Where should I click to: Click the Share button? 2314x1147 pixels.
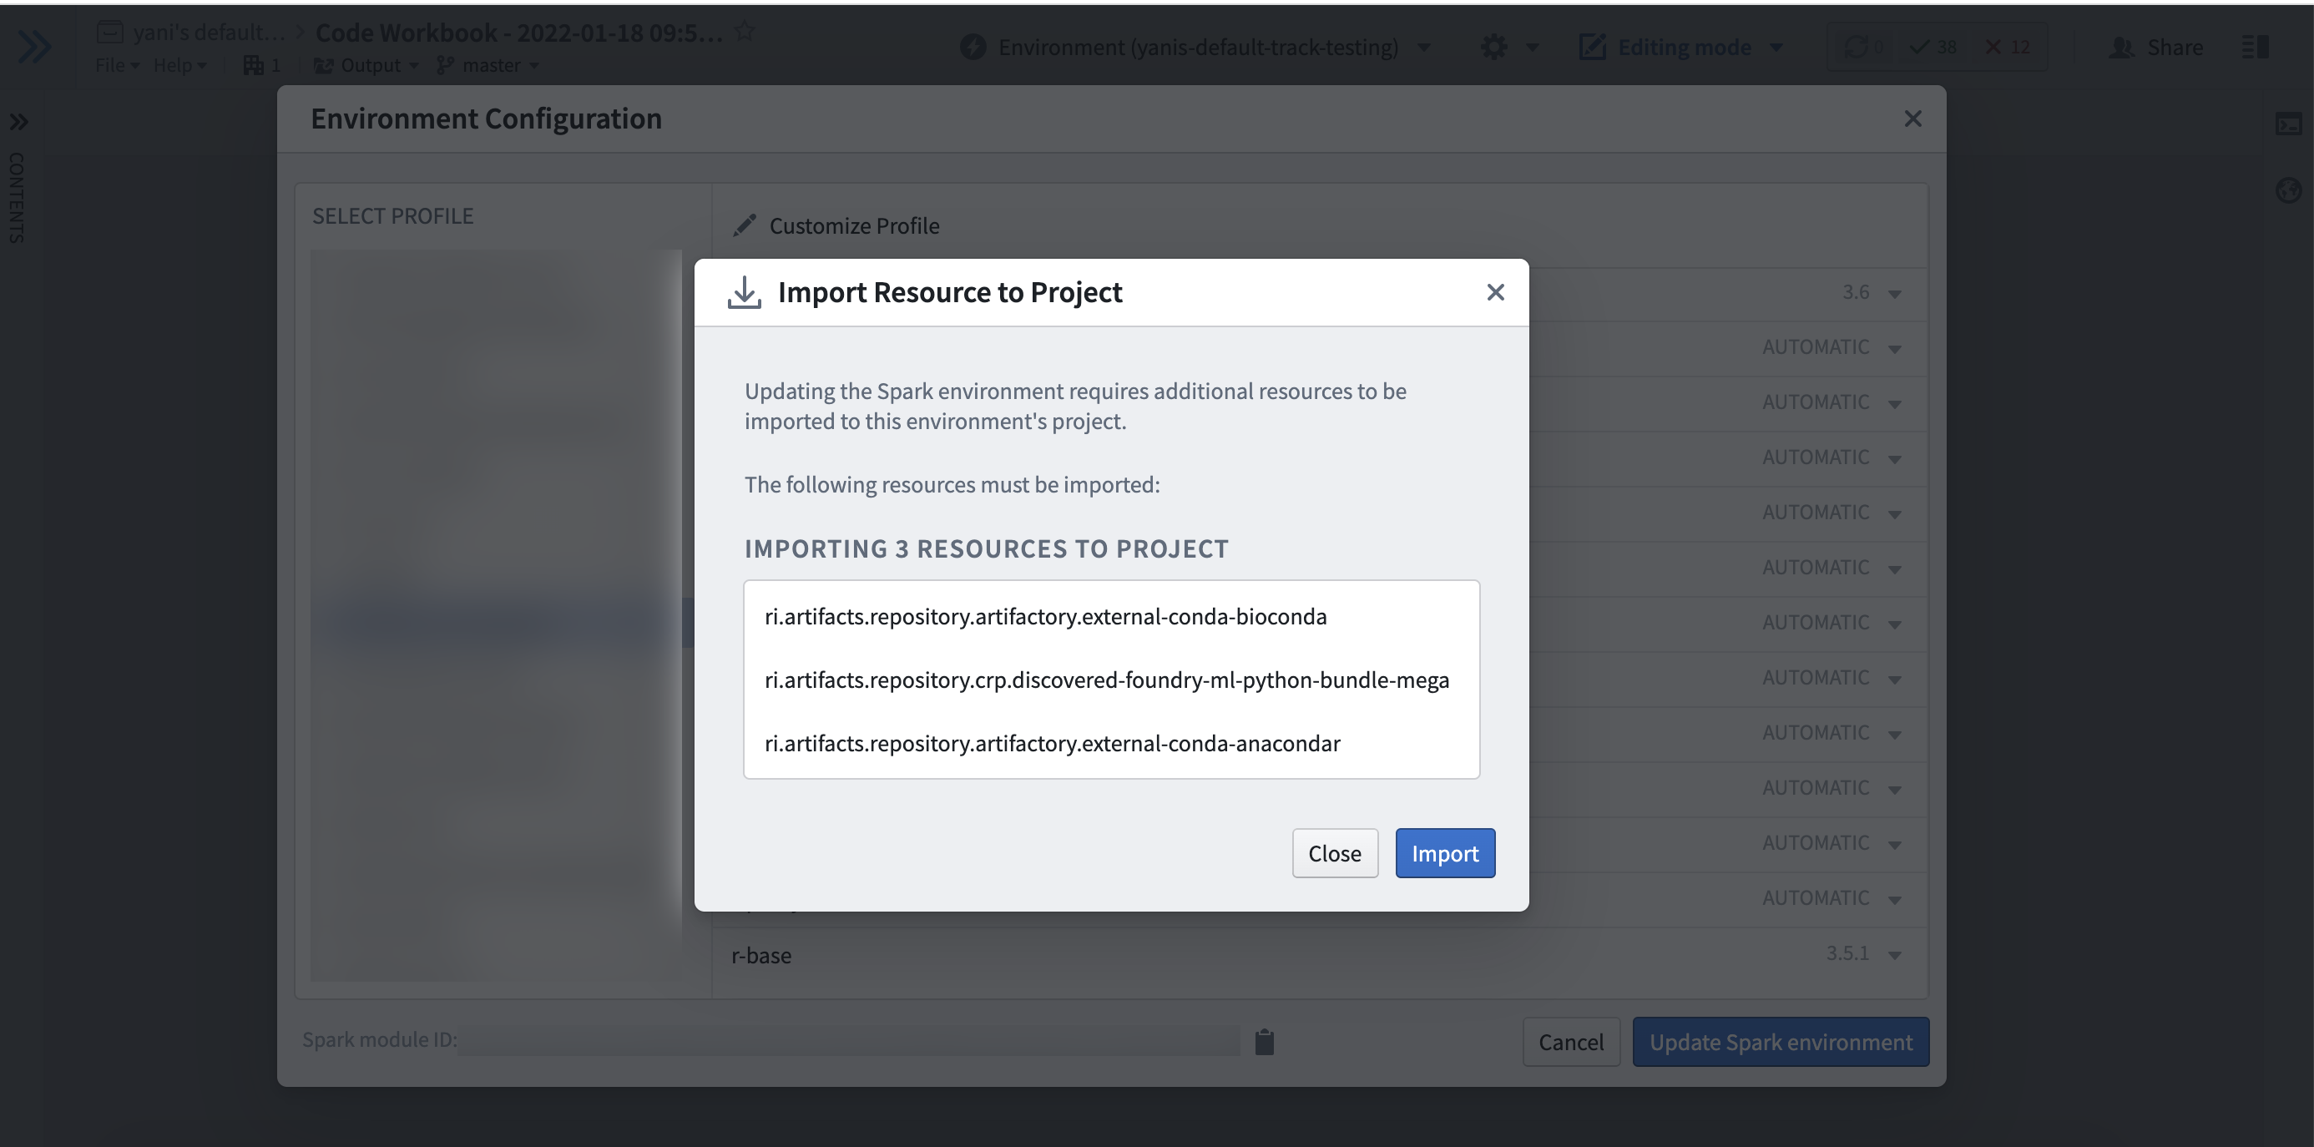(2155, 47)
